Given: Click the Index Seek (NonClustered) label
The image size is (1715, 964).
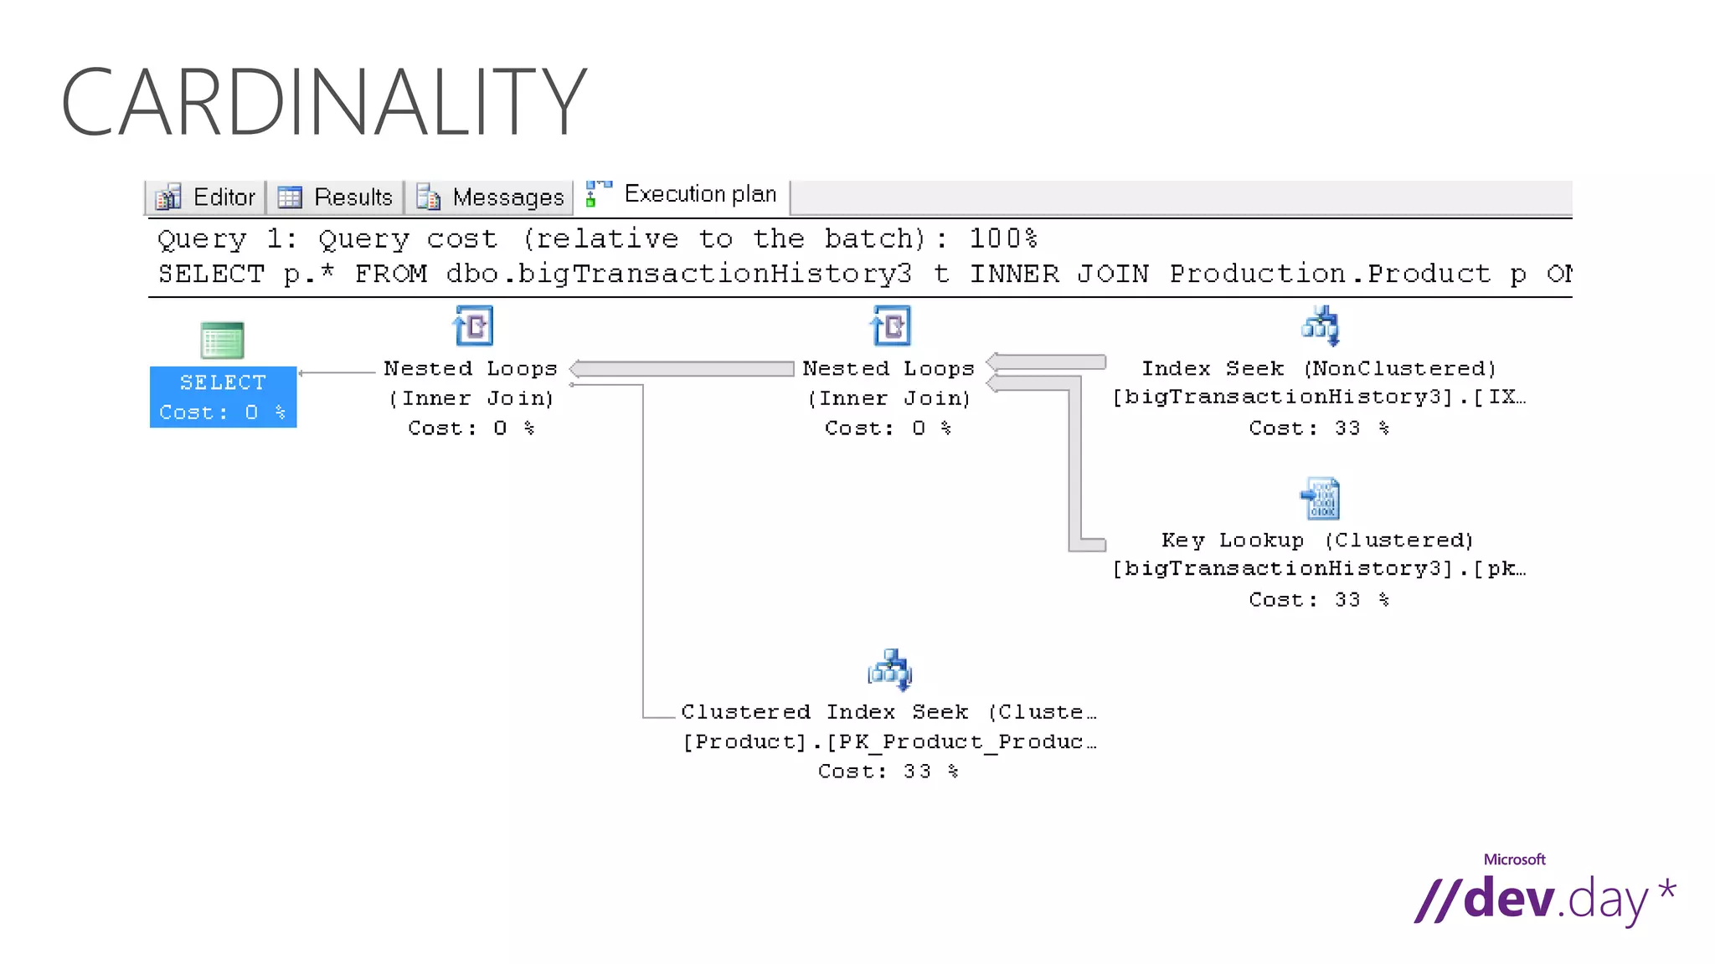Looking at the screenshot, I should click(x=1318, y=369).
